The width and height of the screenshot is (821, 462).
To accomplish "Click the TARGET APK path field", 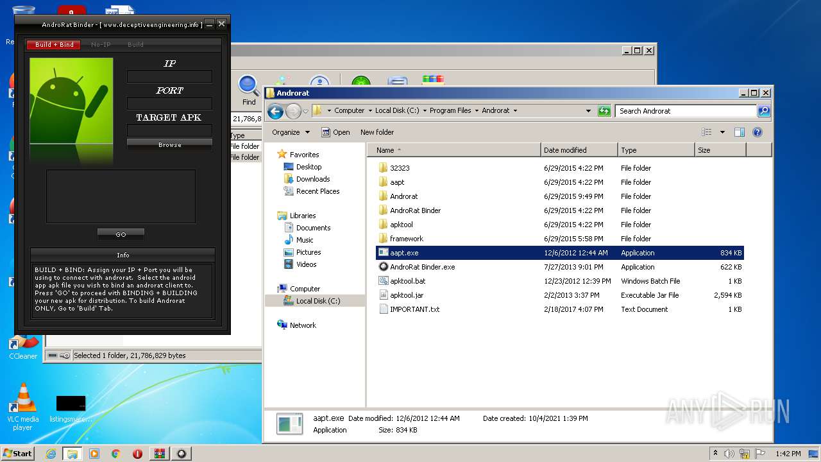I will tap(169, 130).
